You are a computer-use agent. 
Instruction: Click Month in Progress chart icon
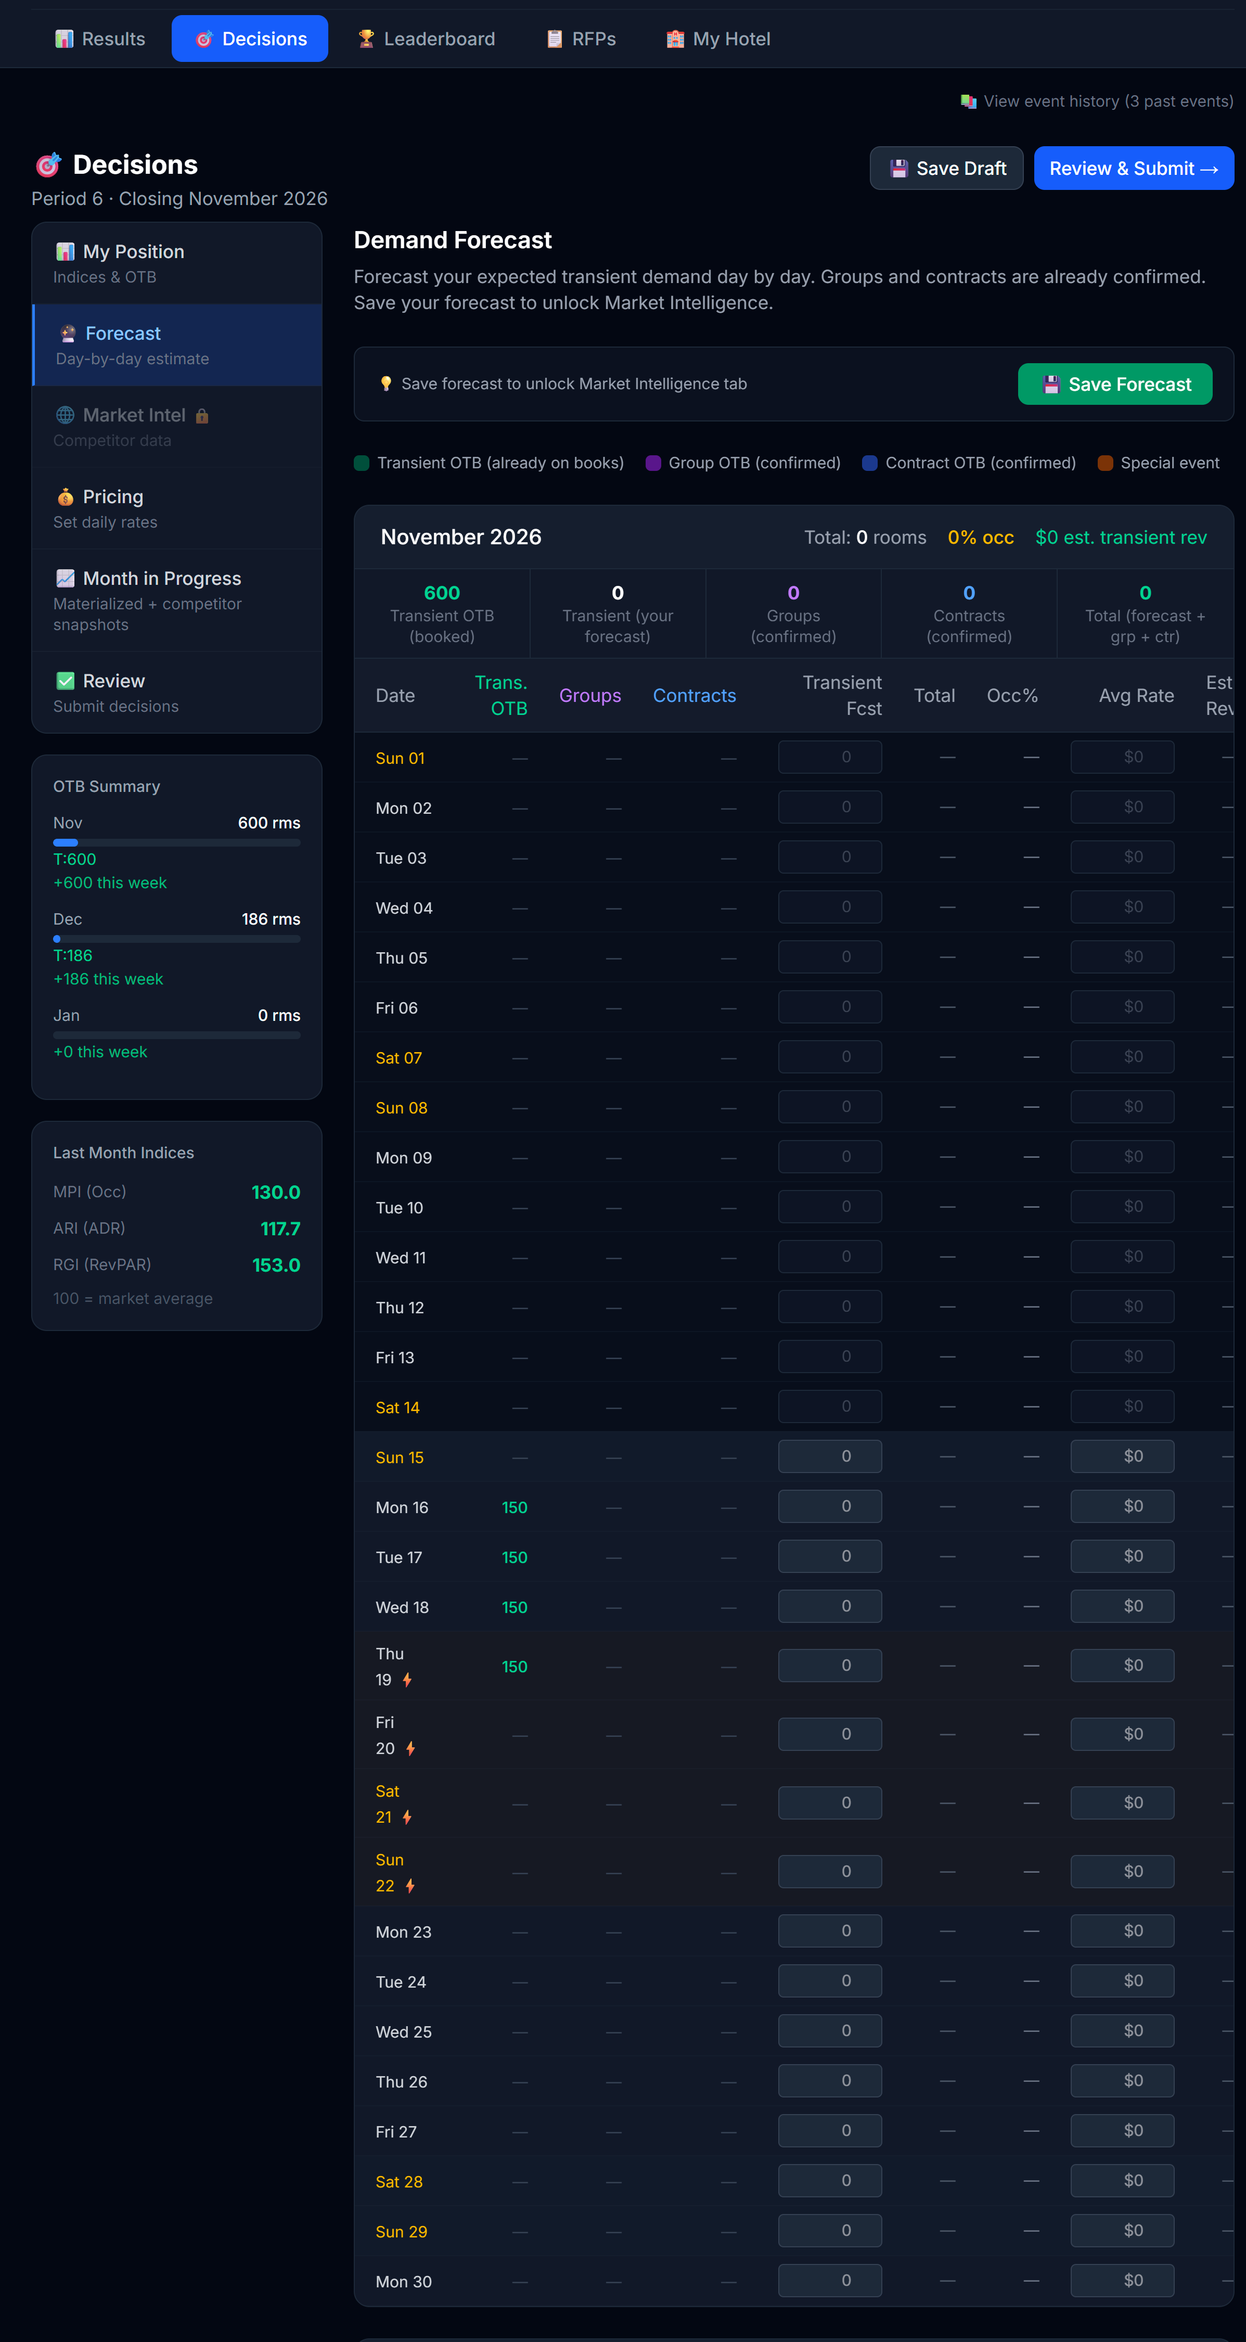pyautogui.click(x=66, y=579)
